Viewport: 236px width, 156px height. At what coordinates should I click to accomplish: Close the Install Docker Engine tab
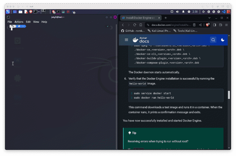(x=159, y=18)
